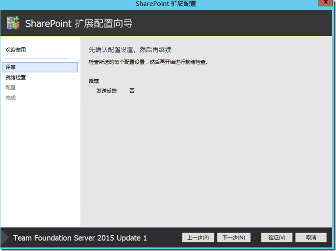Click the 反馈 section heading
The width and height of the screenshot is (336, 251).
point(94,81)
